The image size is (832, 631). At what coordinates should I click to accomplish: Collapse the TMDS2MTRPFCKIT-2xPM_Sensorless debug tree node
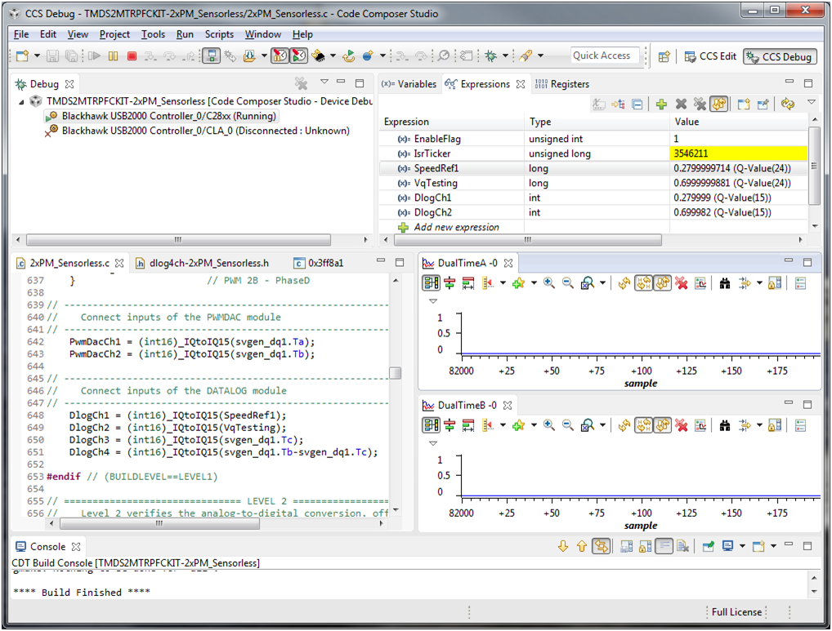[x=21, y=101]
